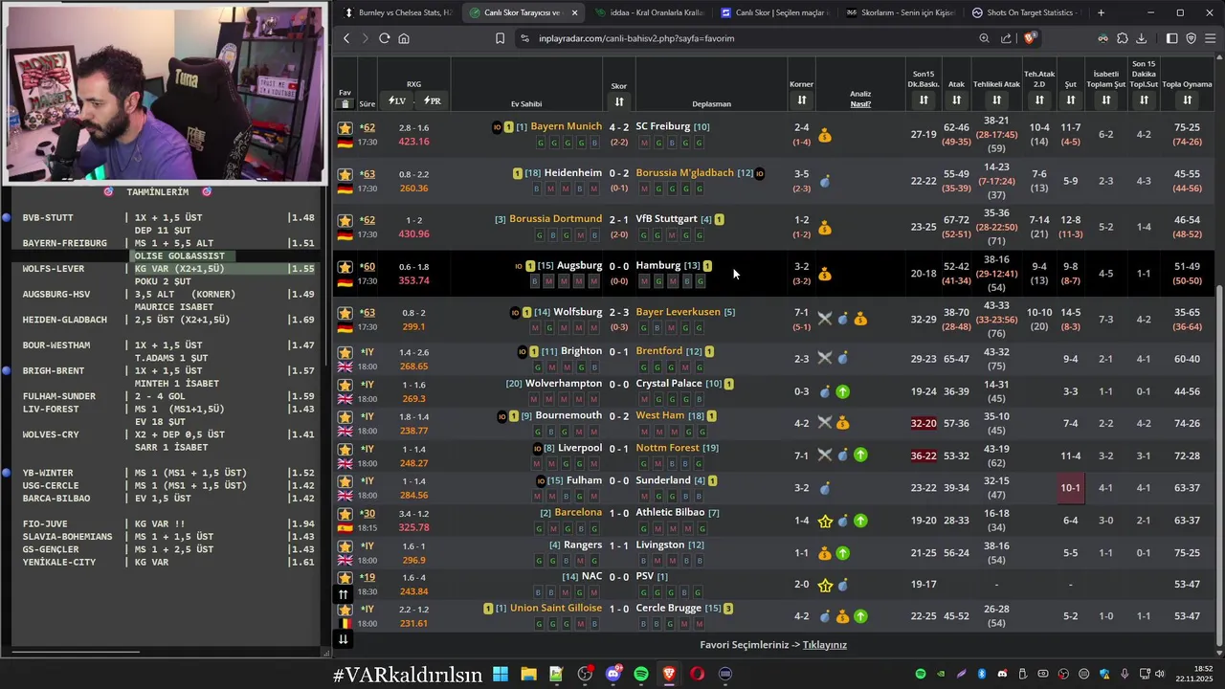This screenshot has width=1225, height=689.
Task: Sort table by Korner column
Action: pos(801,100)
